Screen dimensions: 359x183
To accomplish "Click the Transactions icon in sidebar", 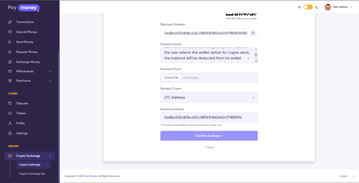I will (10, 22).
